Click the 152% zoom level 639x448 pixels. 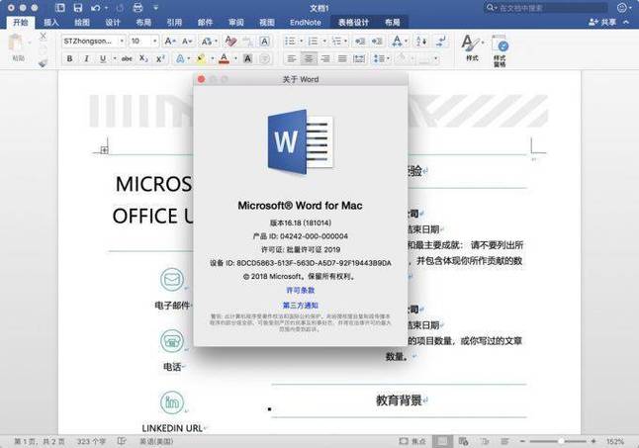click(615, 441)
